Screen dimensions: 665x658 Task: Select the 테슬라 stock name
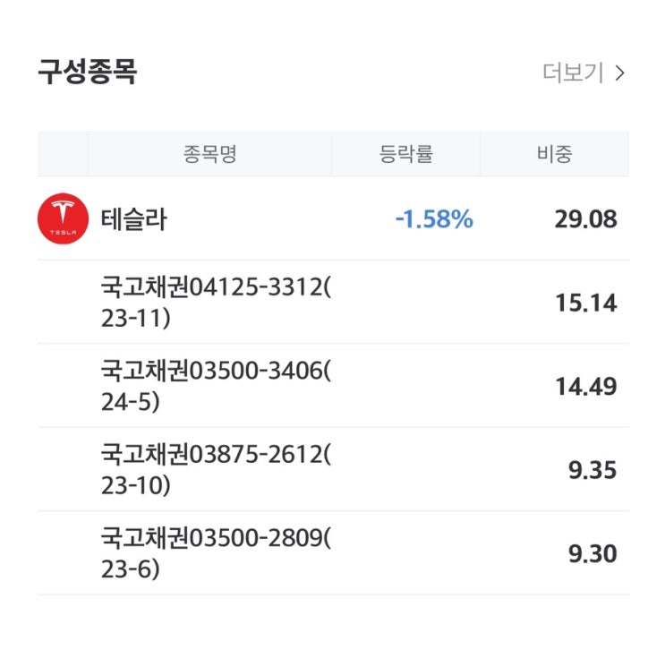(134, 219)
